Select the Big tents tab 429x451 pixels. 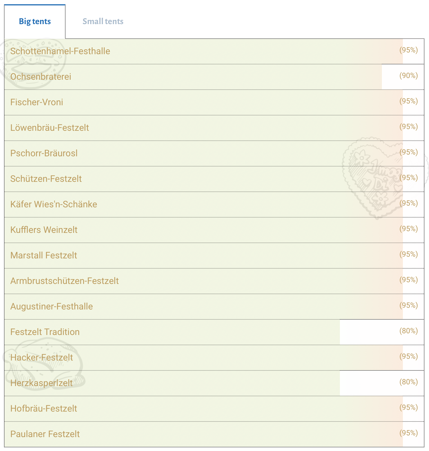tap(35, 22)
